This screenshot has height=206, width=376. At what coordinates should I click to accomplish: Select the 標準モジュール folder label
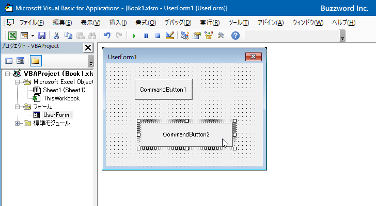tap(52, 123)
